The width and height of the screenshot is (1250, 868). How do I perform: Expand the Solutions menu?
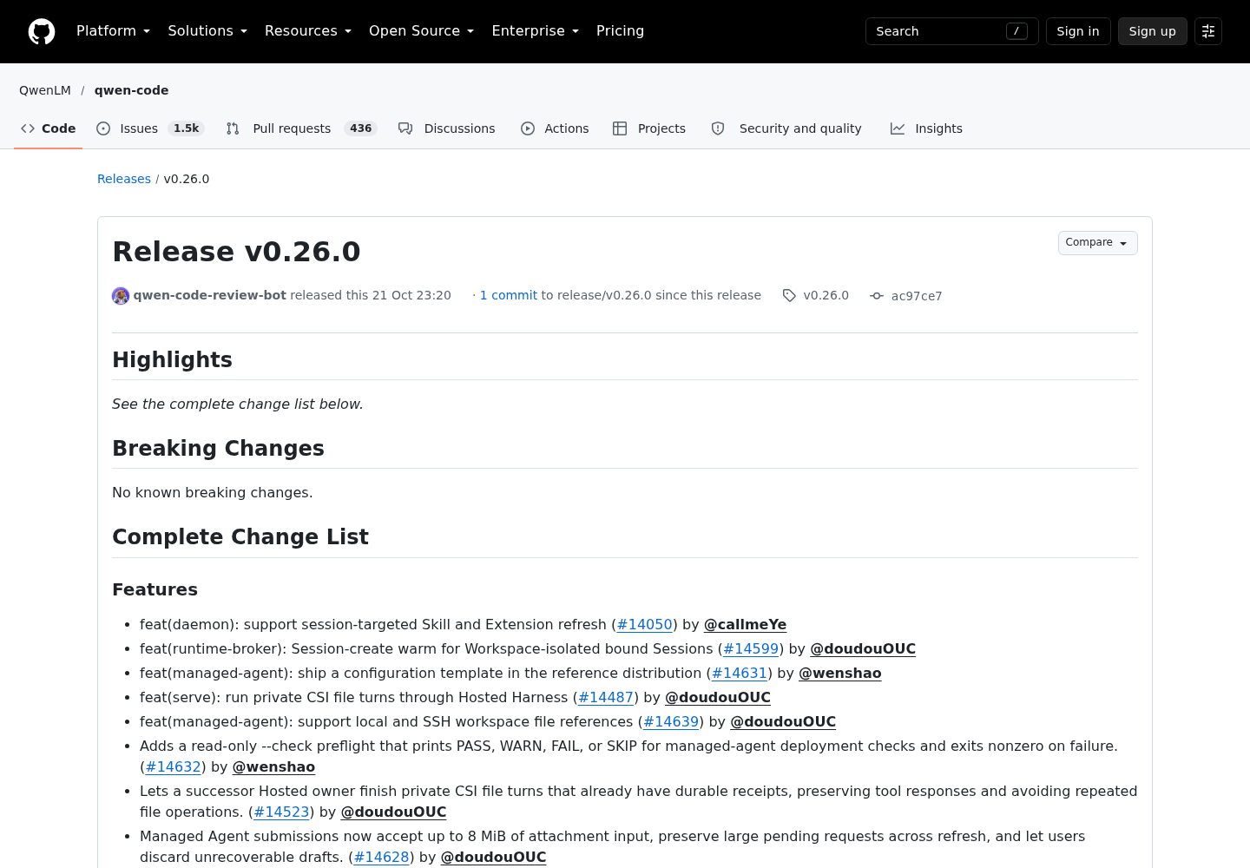(x=207, y=31)
